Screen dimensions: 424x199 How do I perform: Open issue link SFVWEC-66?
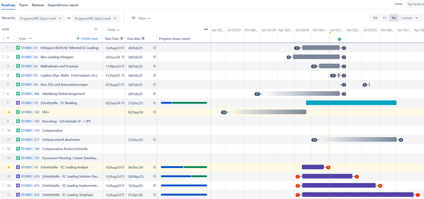tap(29, 57)
